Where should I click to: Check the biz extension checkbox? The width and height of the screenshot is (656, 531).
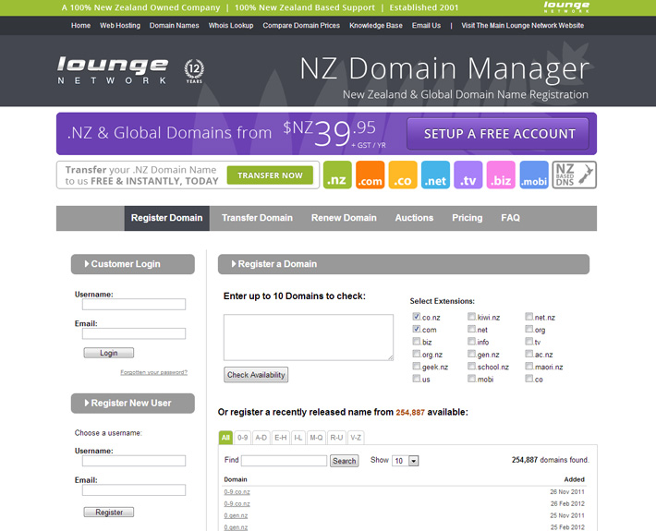(417, 341)
